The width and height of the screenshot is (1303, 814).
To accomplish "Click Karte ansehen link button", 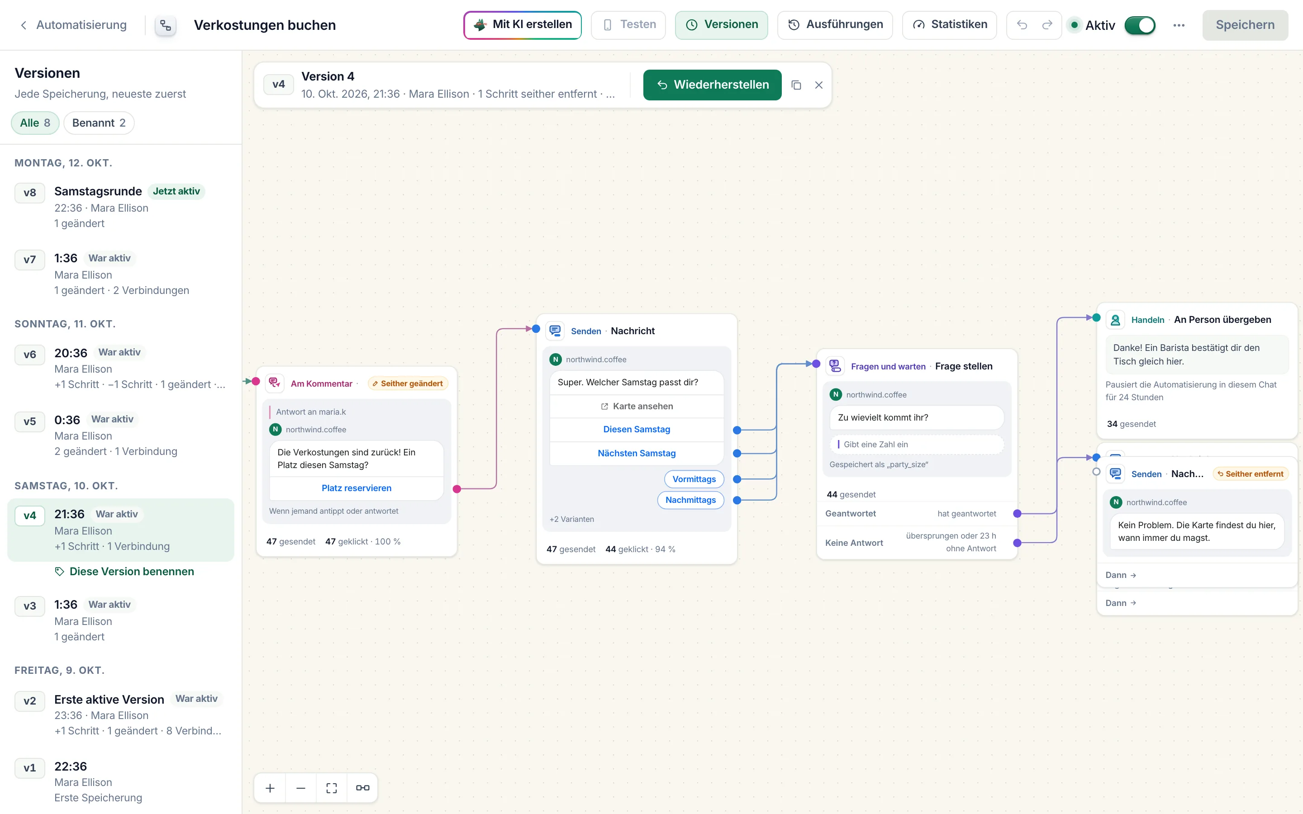I will [x=637, y=406].
